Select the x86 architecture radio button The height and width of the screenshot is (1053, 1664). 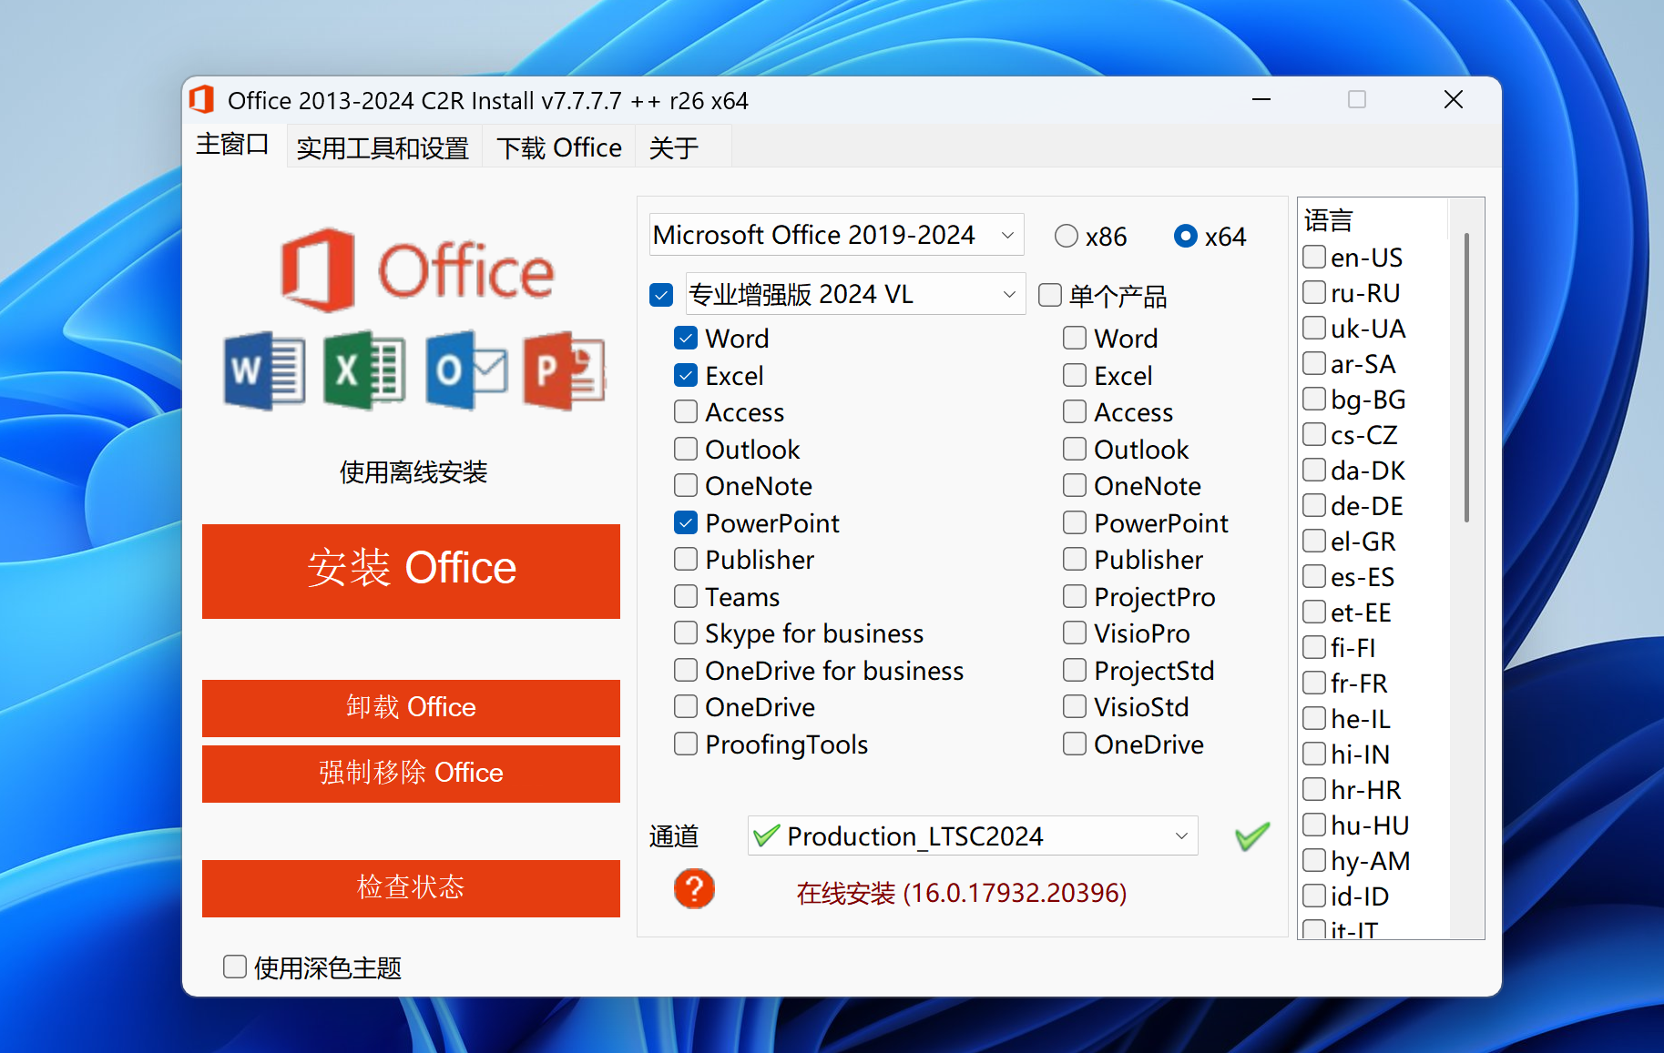point(1067,237)
